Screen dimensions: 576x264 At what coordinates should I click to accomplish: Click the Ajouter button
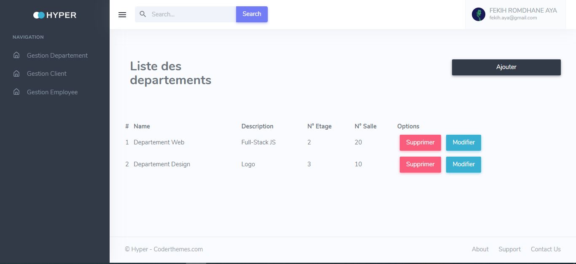coord(506,67)
